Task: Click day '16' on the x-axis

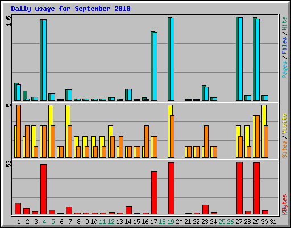Action: point(145,222)
